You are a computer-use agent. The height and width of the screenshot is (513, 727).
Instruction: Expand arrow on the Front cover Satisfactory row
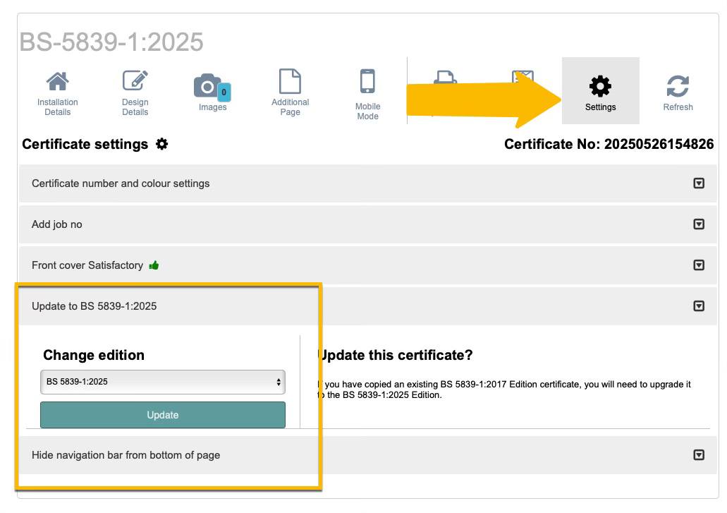point(699,265)
